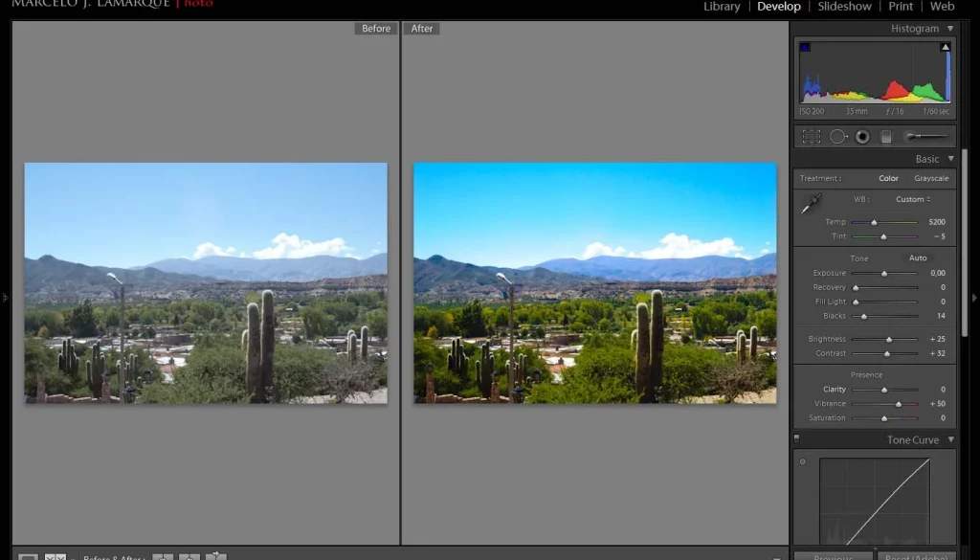Click the After view label
980x560 pixels.
coord(422,28)
